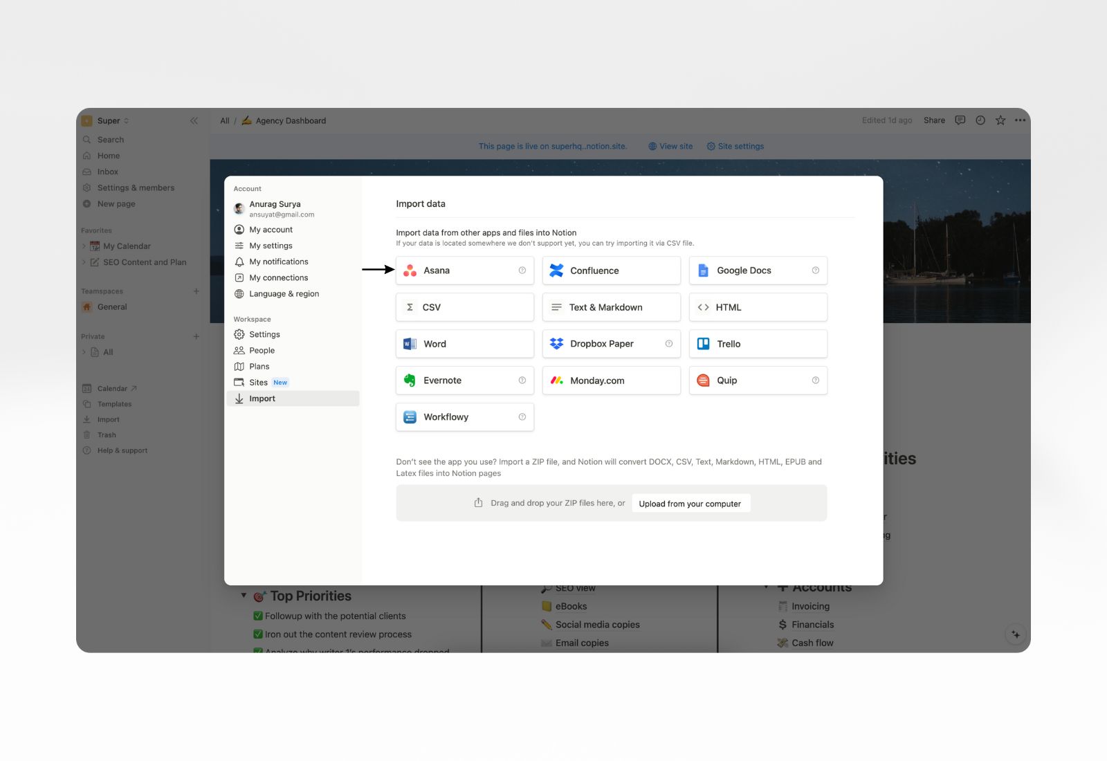The width and height of the screenshot is (1107, 761).
Task: Click New page plus icon in sidebar
Action: pos(87,204)
